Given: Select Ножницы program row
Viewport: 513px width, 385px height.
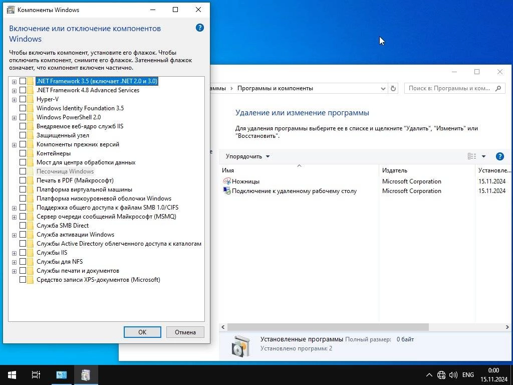Looking at the screenshot, I should pyautogui.click(x=366, y=181).
